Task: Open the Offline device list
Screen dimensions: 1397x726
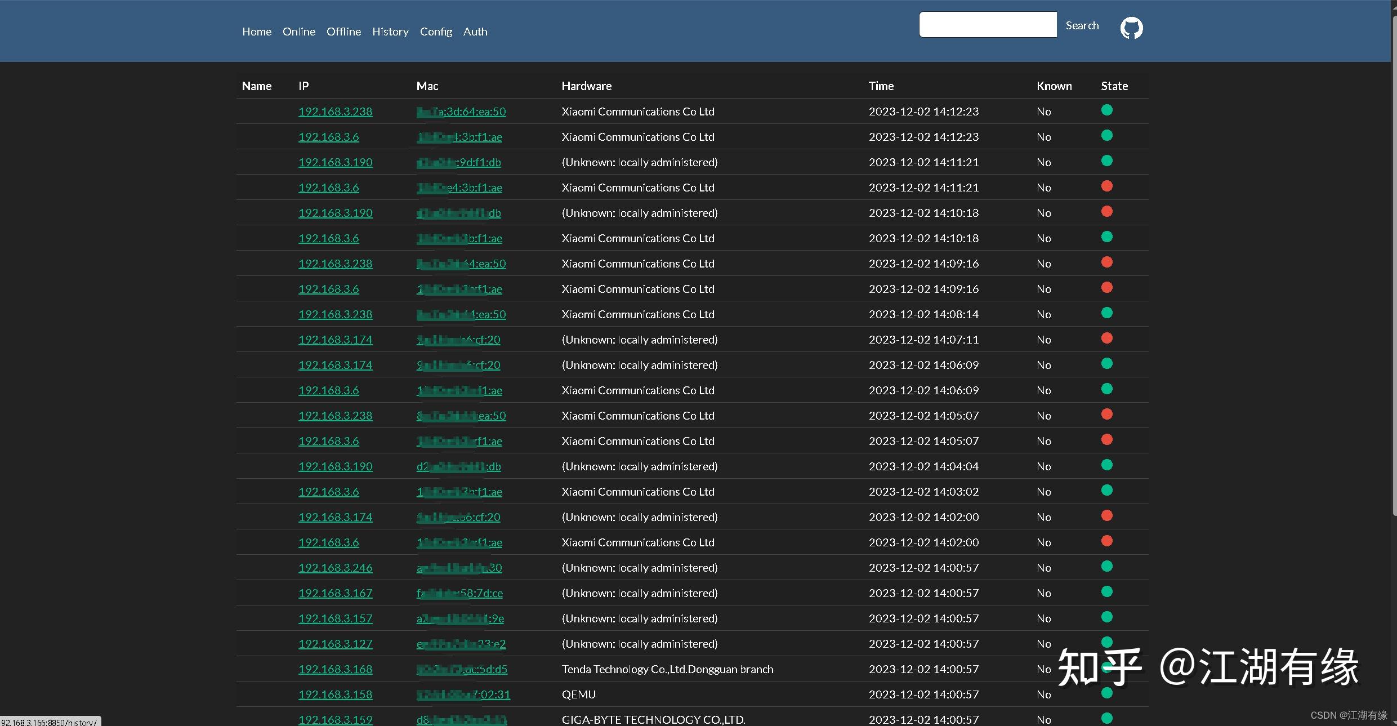Action: (x=343, y=32)
